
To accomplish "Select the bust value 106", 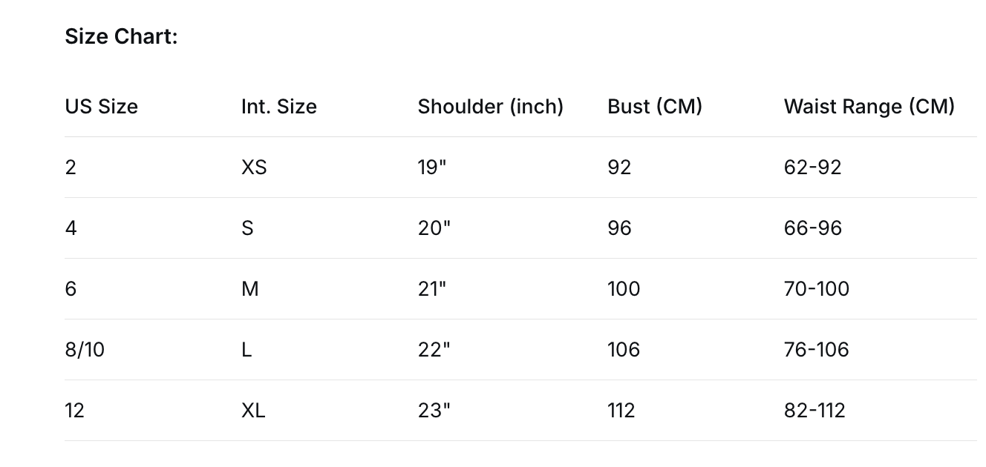I will coord(623,350).
